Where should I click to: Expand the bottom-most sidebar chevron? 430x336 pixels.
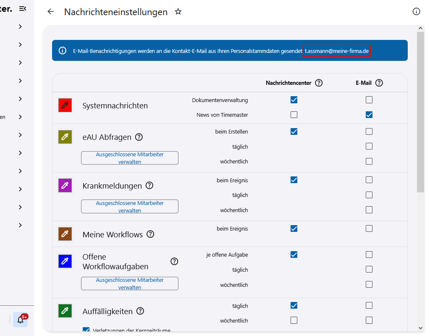tap(20, 225)
